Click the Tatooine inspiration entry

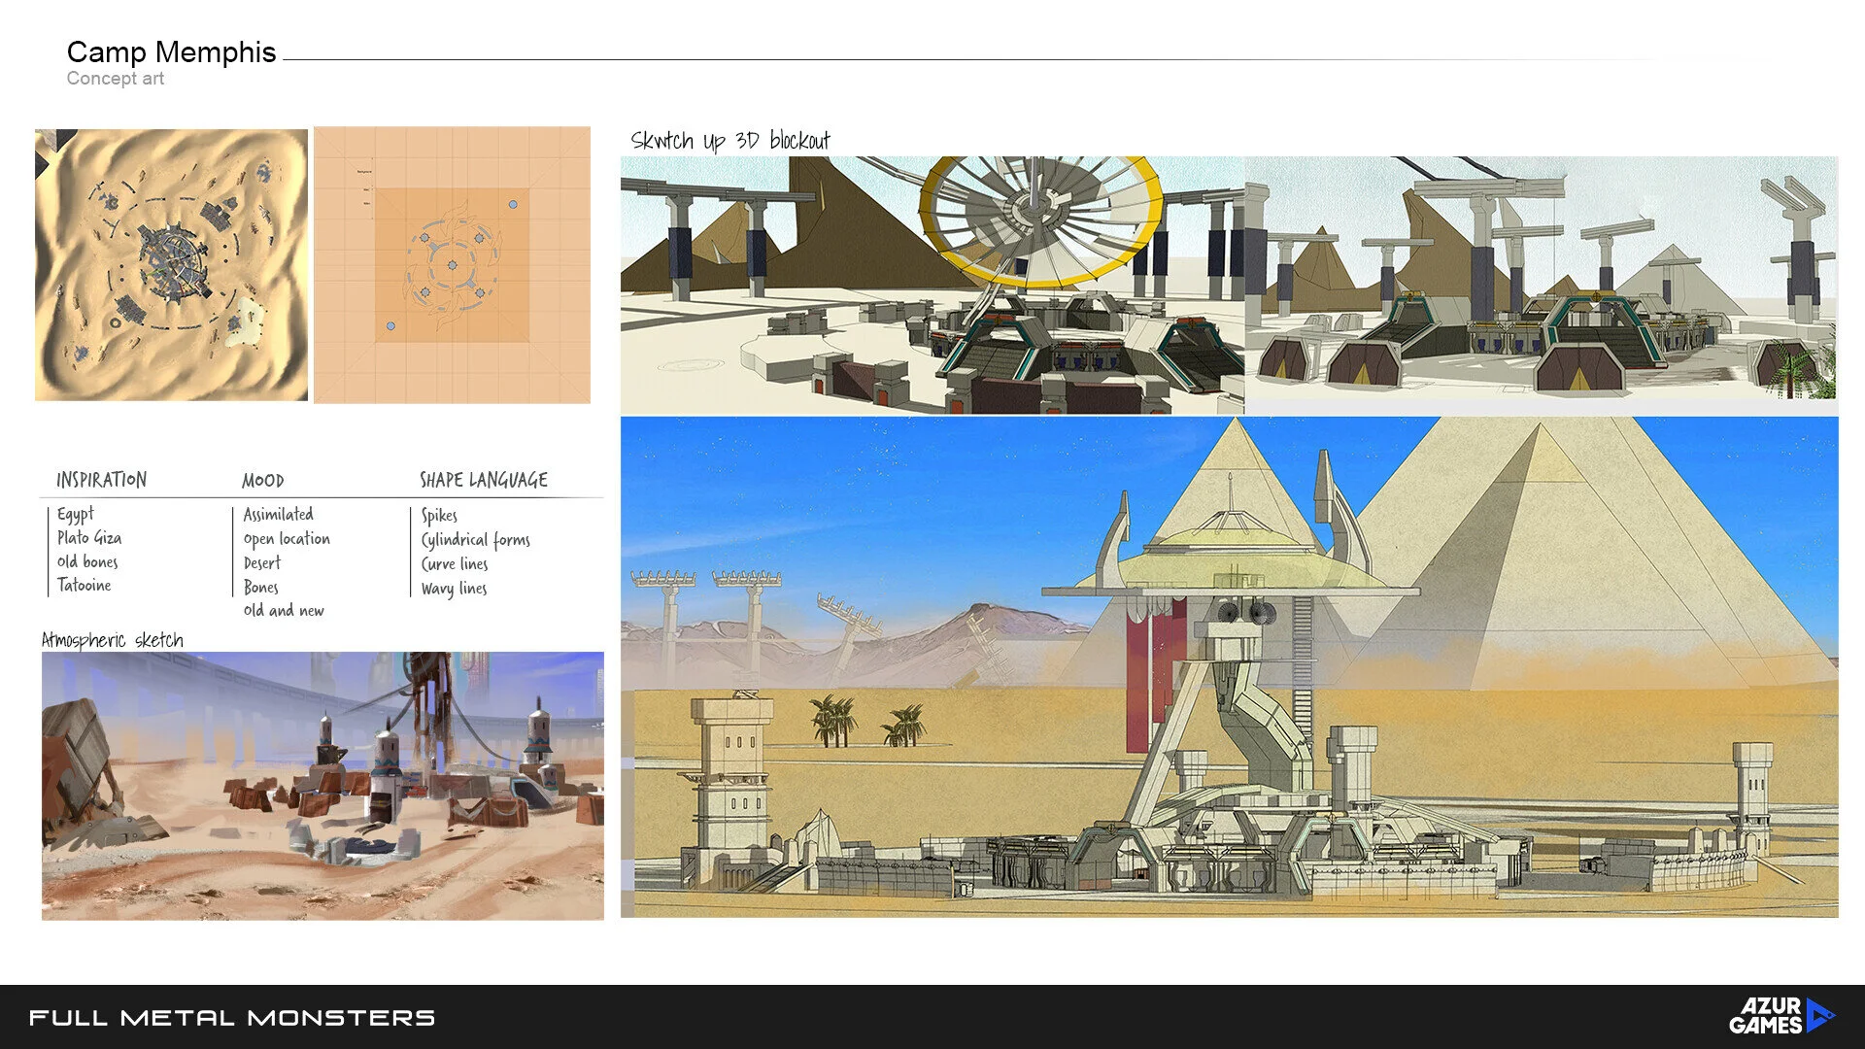[84, 585]
